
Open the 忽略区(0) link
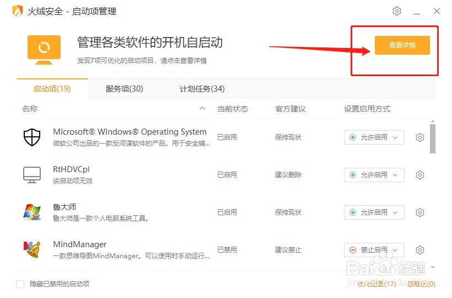[x=421, y=284]
